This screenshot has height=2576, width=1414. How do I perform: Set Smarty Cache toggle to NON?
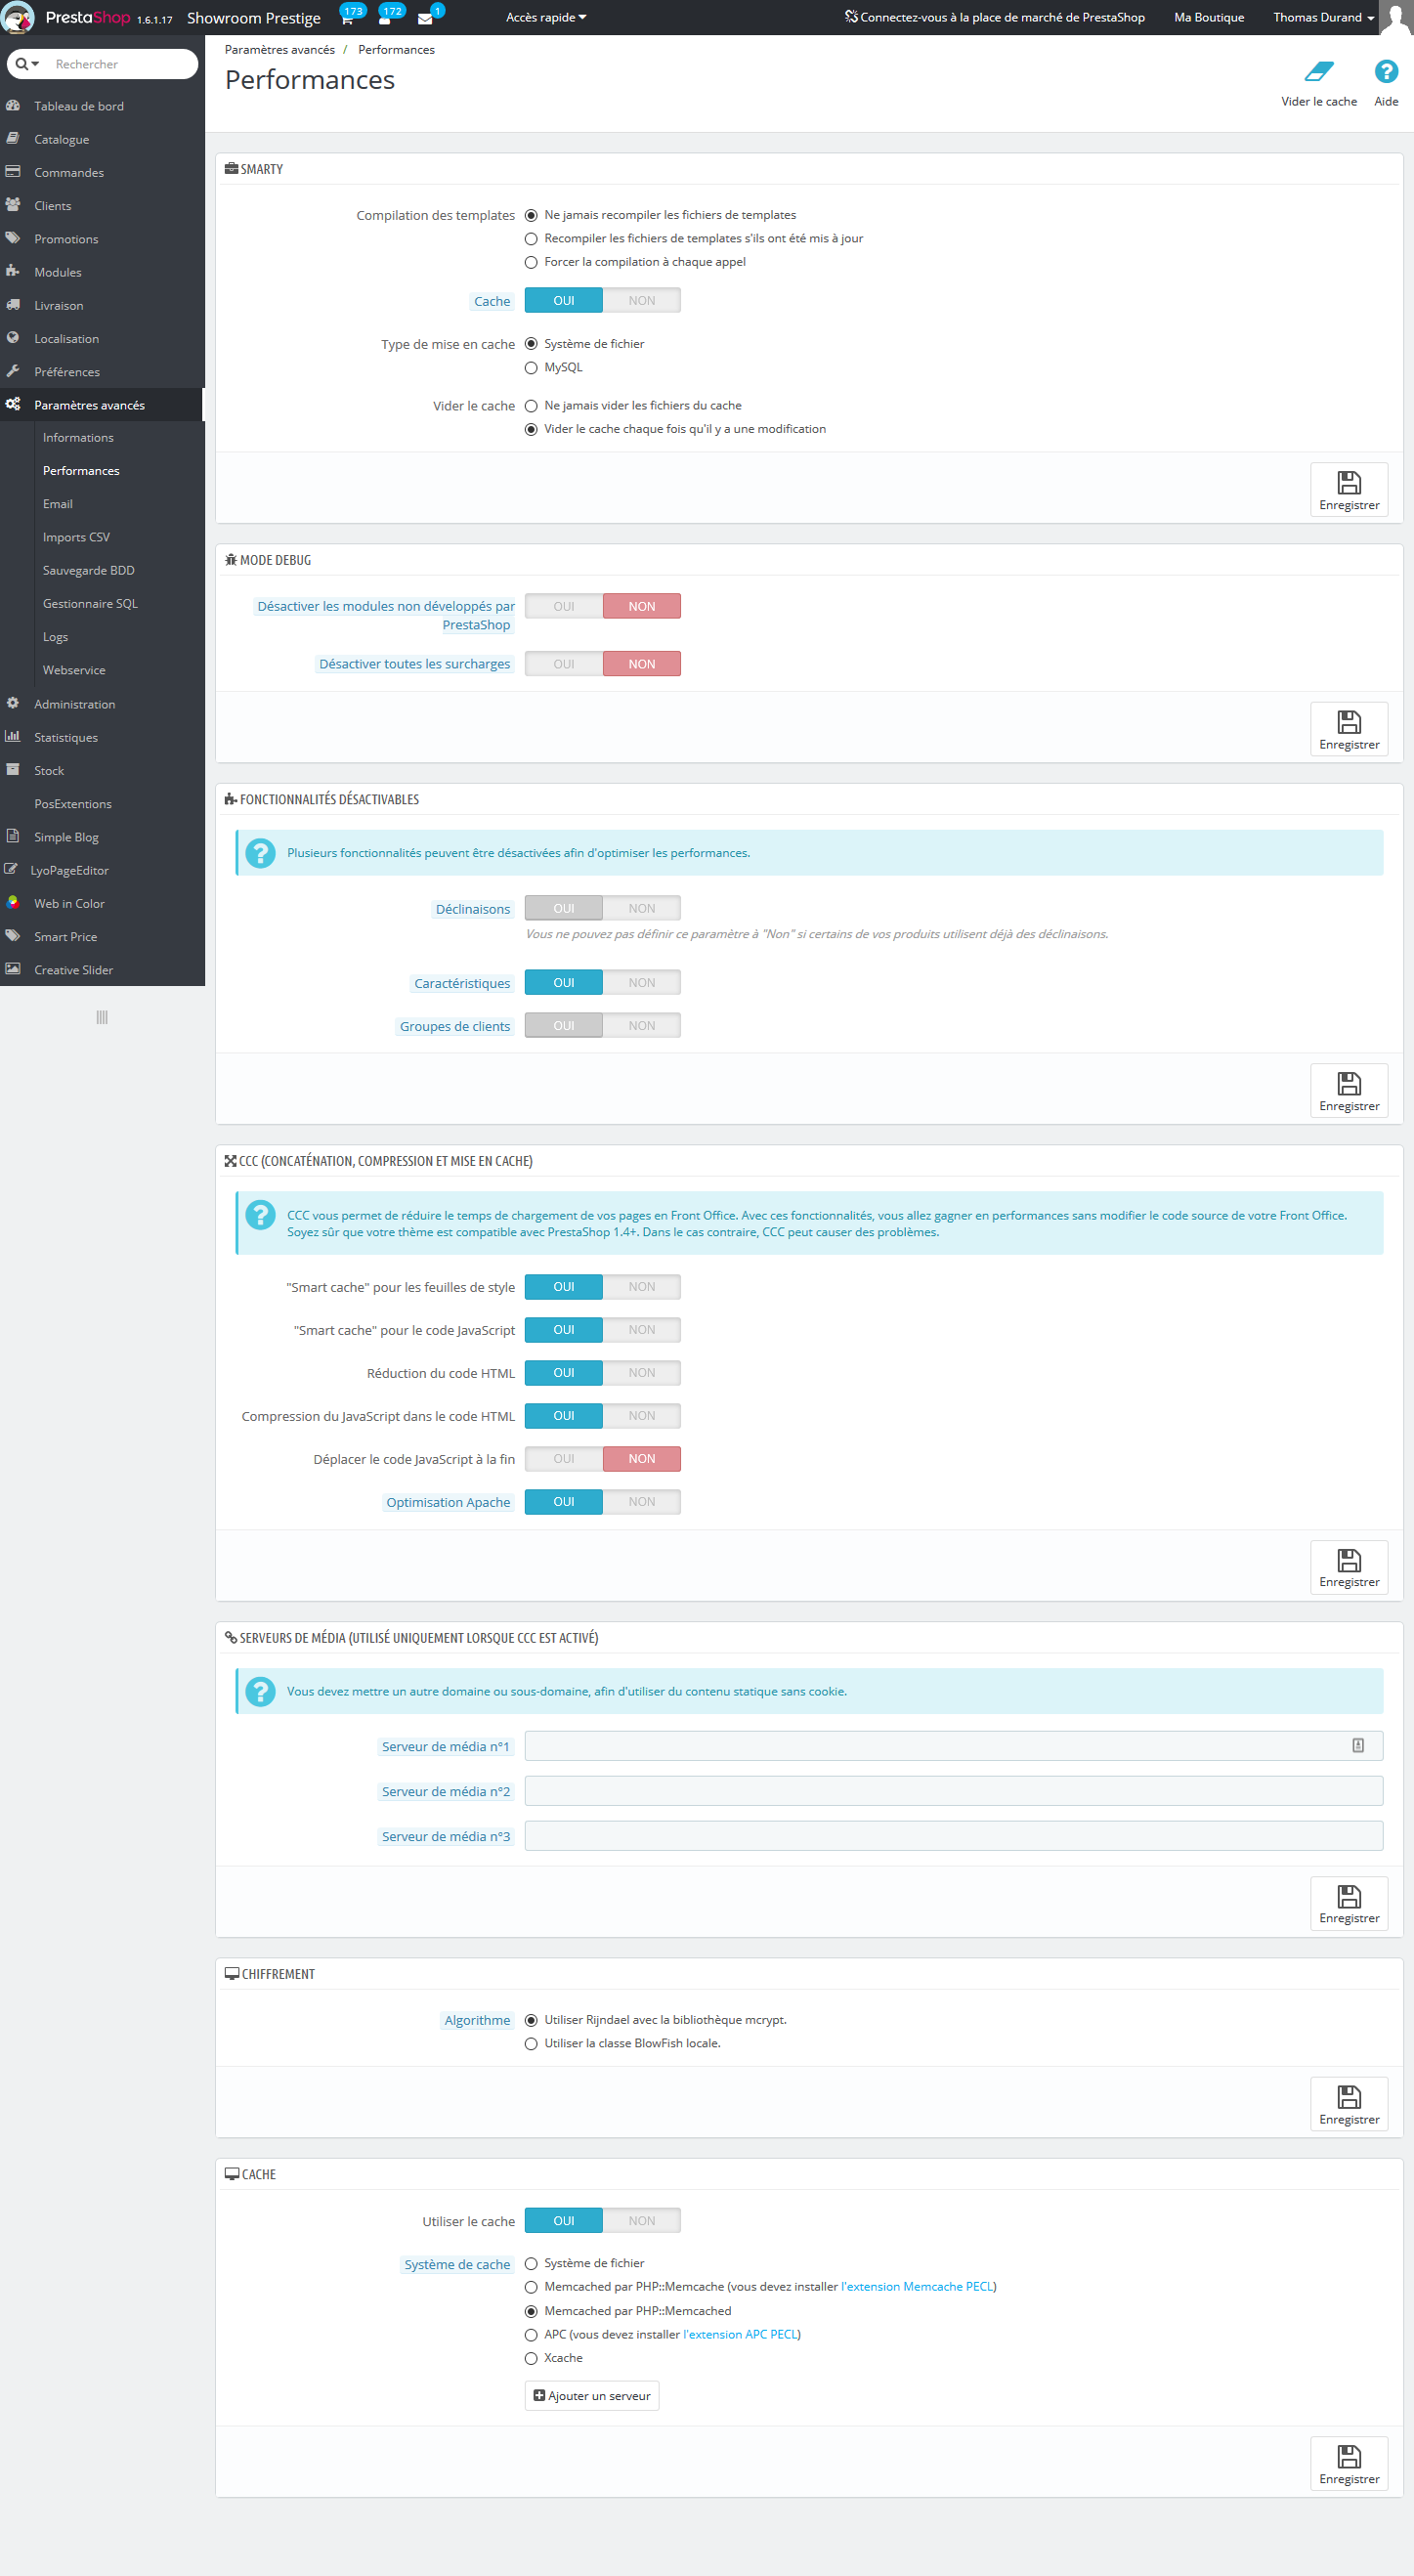point(642,301)
